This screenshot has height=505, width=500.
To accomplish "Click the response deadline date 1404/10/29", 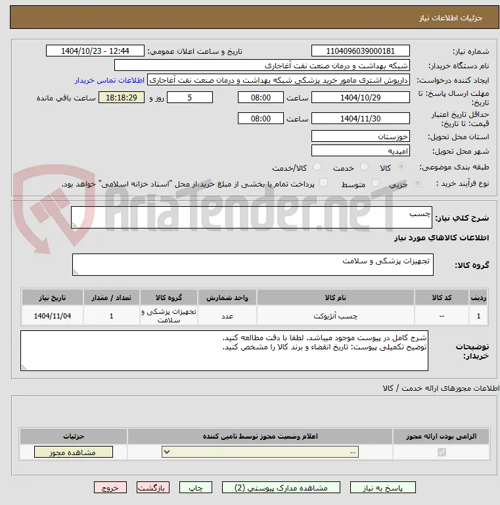I will click(361, 98).
